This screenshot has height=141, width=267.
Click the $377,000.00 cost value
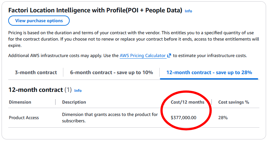183,118
